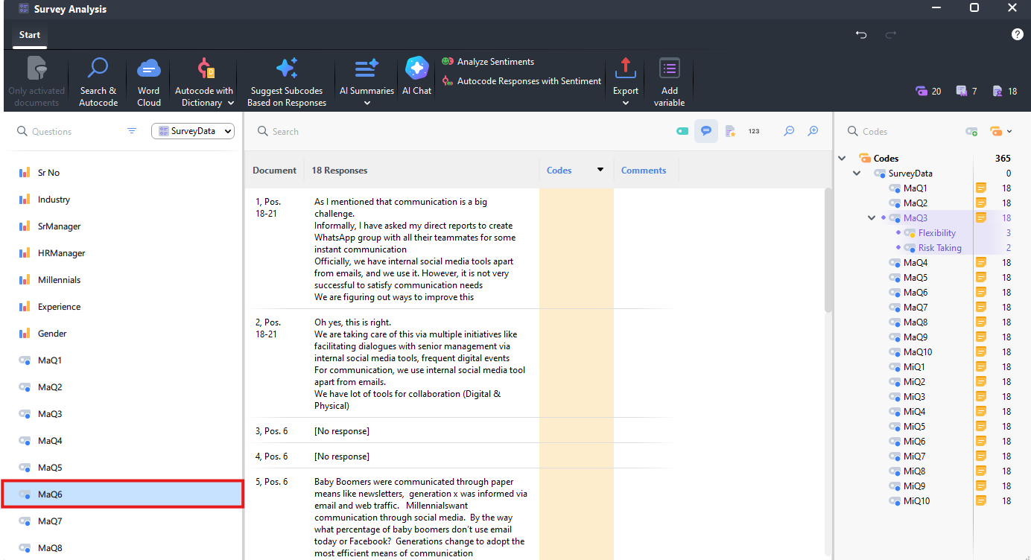Select the Gender question
Image resolution: width=1031 pixels, height=560 pixels.
click(x=121, y=334)
